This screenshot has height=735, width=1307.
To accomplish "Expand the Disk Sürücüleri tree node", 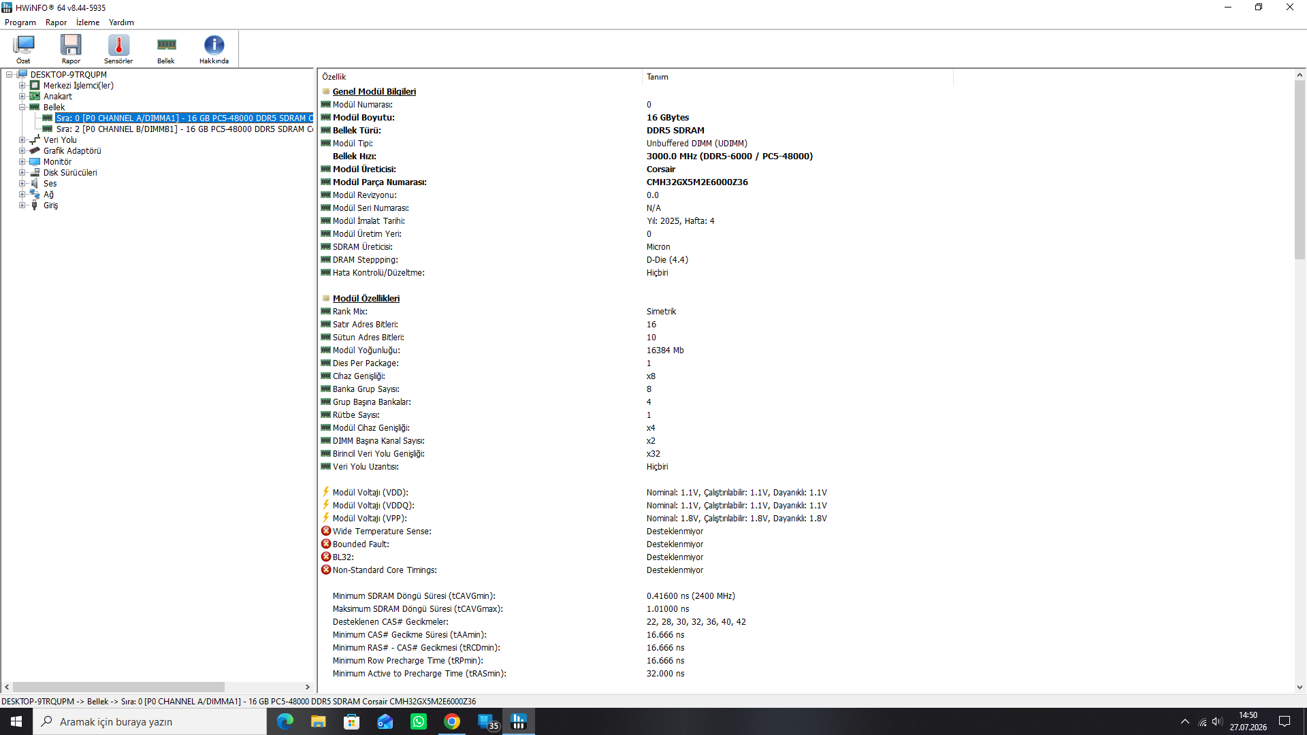I will (22, 173).
